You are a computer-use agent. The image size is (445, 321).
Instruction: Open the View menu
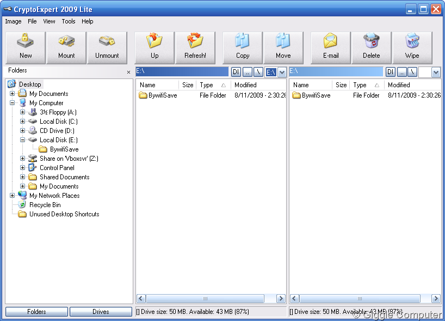tap(49, 21)
